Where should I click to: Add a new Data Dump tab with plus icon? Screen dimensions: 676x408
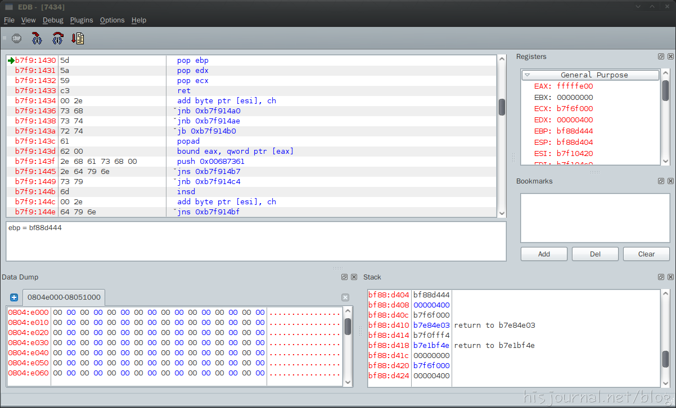pos(15,297)
